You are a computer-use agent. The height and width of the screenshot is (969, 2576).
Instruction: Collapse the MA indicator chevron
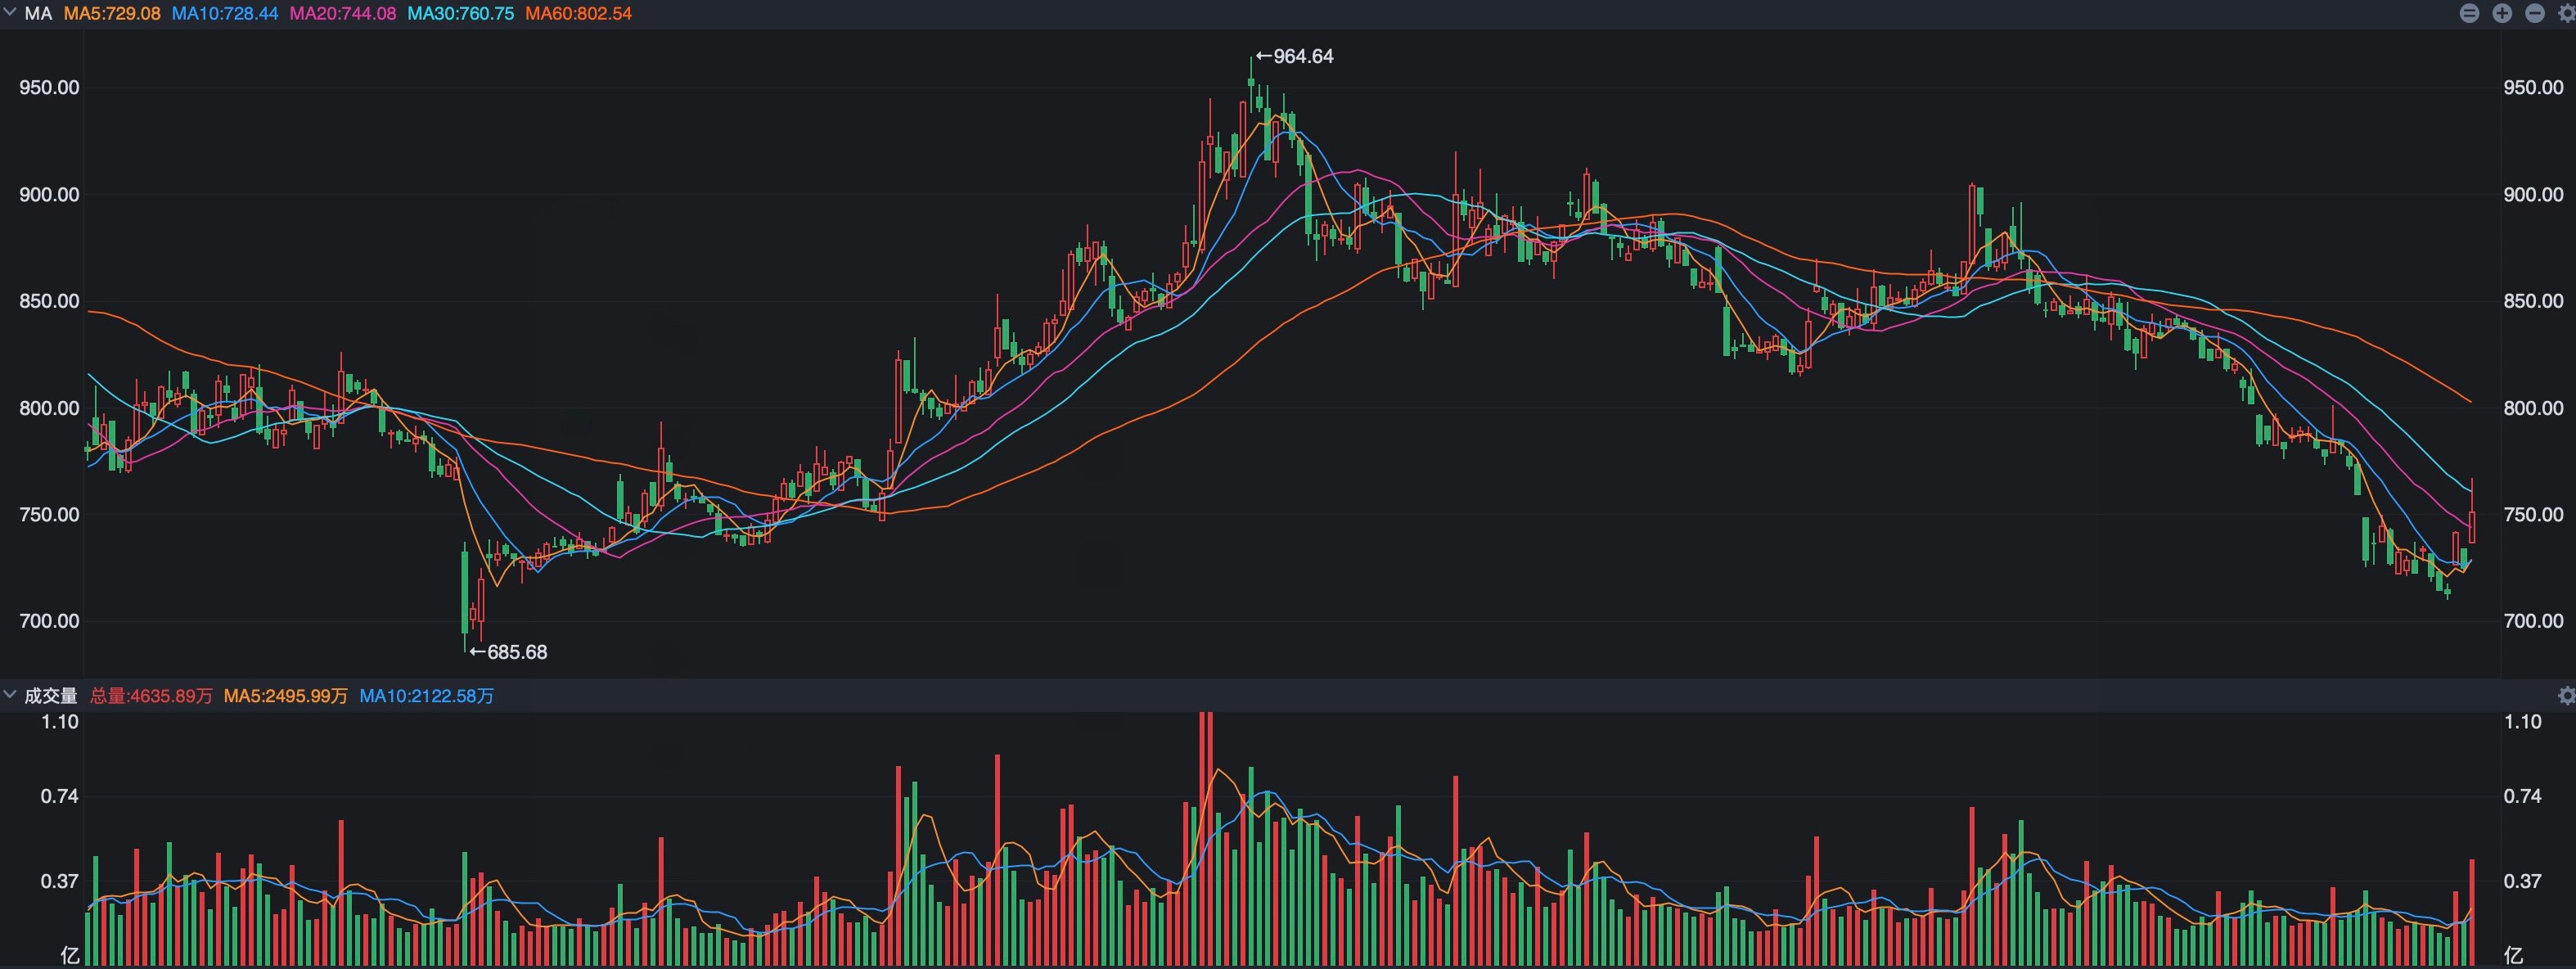tap(10, 13)
